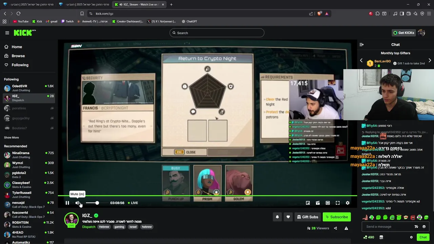The height and width of the screenshot is (244, 434).
Task: Click the Get KICKs button
Action: 403,33
